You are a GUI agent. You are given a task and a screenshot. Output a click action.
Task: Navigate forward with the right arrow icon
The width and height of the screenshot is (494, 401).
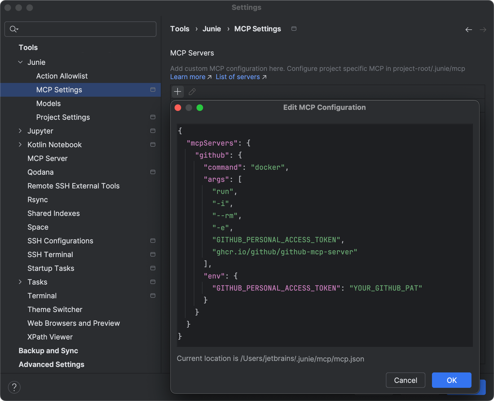click(x=483, y=30)
